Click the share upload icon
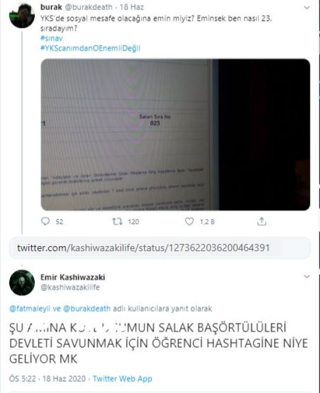Screen dimensions: 320x393 pyautogui.click(x=262, y=221)
